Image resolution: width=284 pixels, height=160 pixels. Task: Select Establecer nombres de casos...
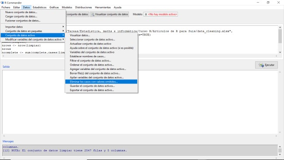[101, 56]
